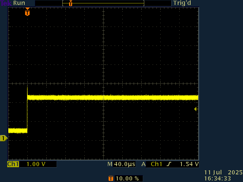This screenshot has width=243, height=182.
Task: Click the A trigger type indicator
Action: tap(144, 164)
